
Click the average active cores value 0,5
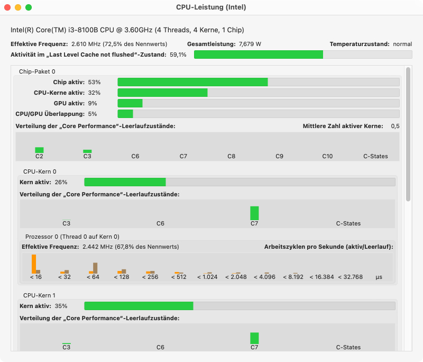pyautogui.click(x=395, y=126)
